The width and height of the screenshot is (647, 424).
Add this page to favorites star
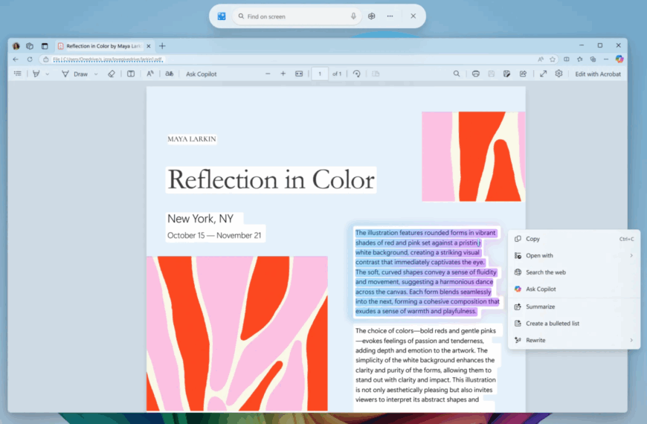[x=553, y=60]
